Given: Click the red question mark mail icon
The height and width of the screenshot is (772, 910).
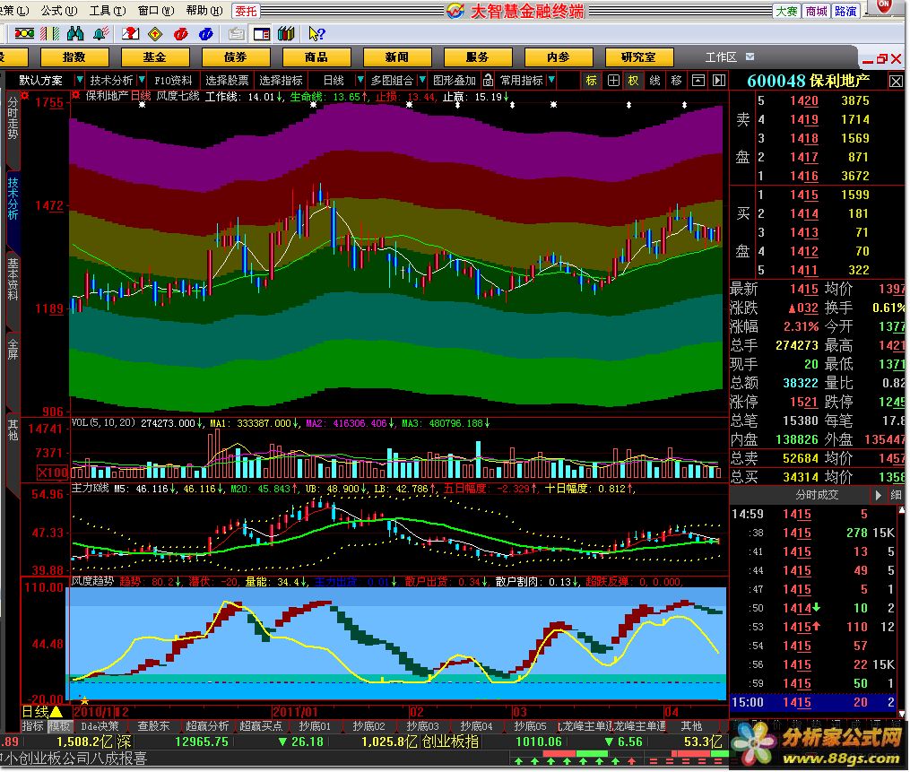Looking at the screenshot, I should [x=130, y=34].
